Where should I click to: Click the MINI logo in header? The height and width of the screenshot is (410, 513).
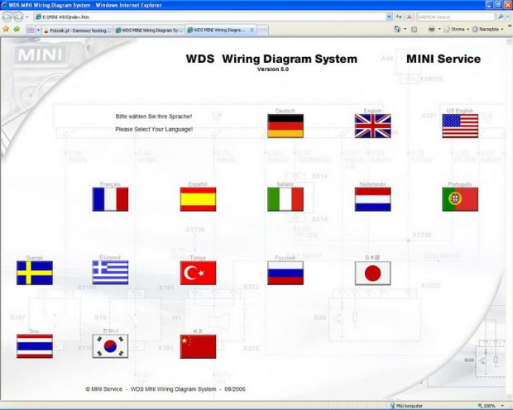(41, 55)
